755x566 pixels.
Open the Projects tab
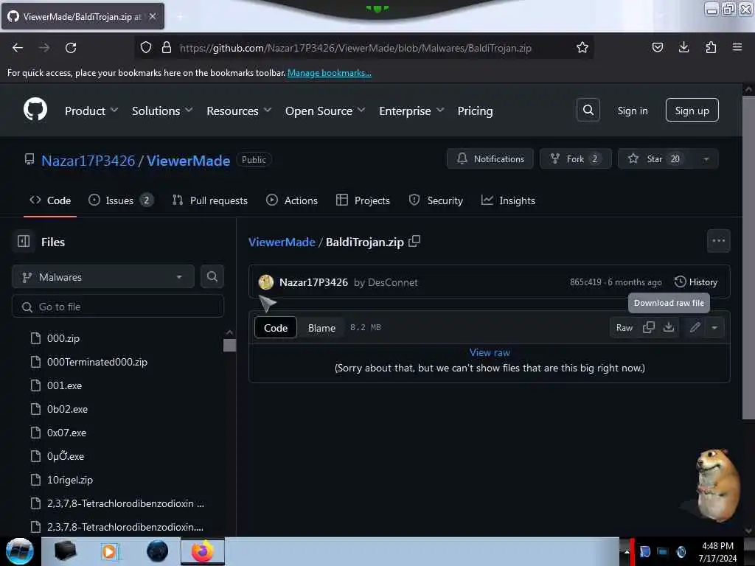363,200
